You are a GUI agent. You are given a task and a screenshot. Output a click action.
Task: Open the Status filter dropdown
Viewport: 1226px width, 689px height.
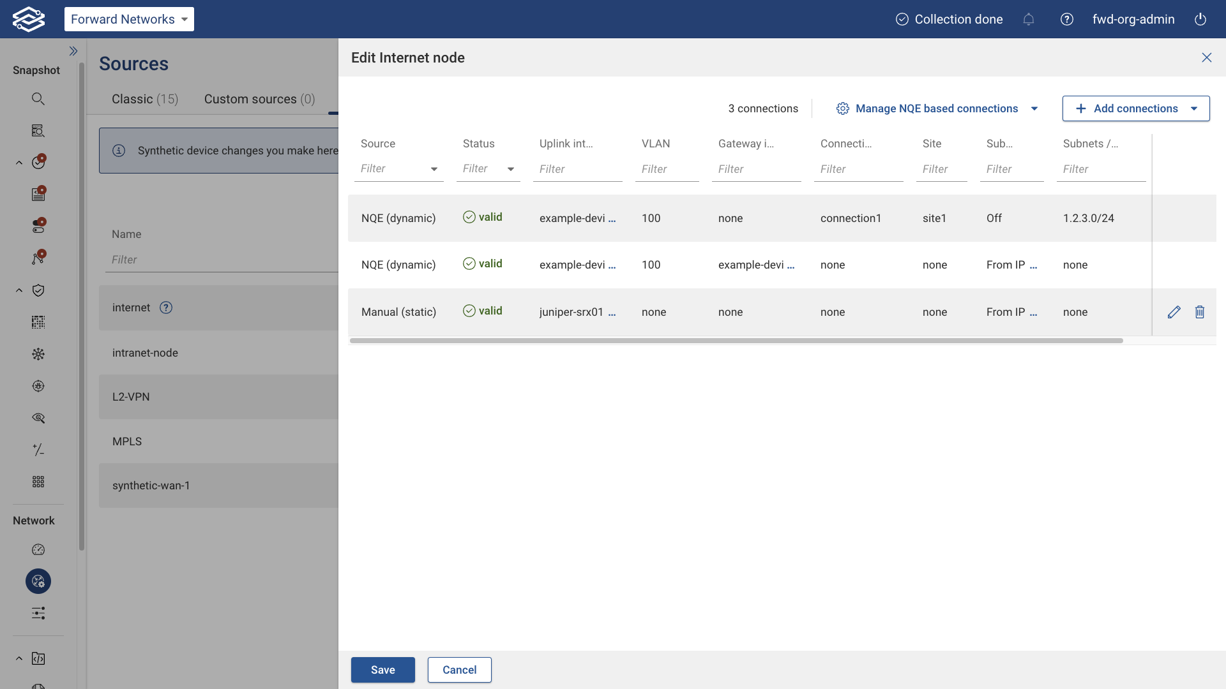tap(488, 169)
